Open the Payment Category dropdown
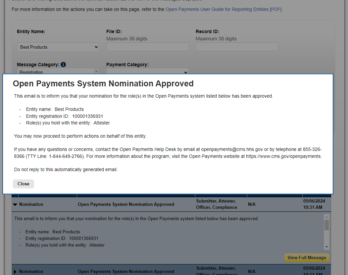This screenshot has height=275, width=348. (x=148, y=71)
